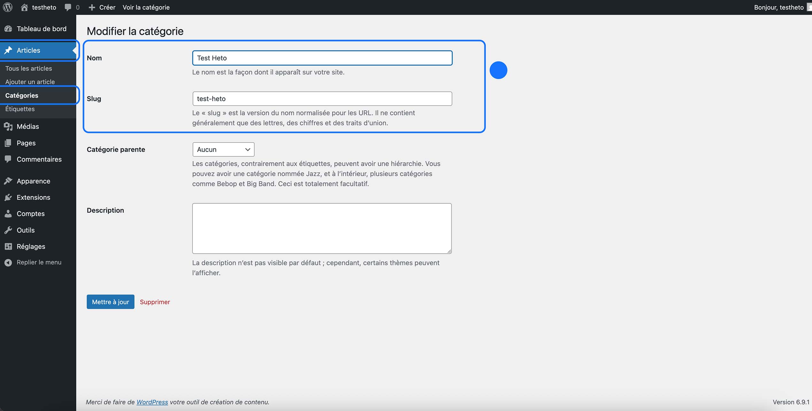This screenshot has width=812, height=411.
Task: Open Pages using its sidebar icon
Action: point(8,143)
